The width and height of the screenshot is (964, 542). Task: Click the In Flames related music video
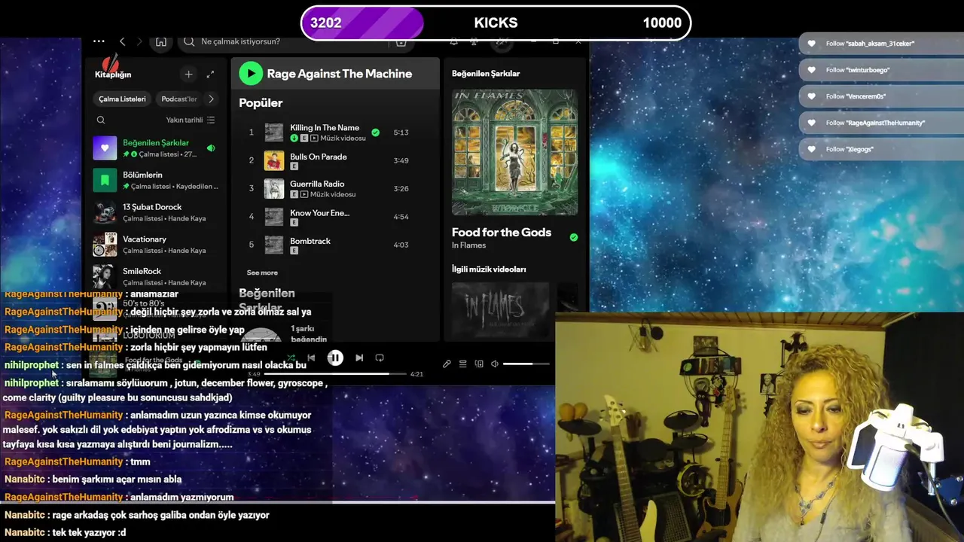pos(500,310)
